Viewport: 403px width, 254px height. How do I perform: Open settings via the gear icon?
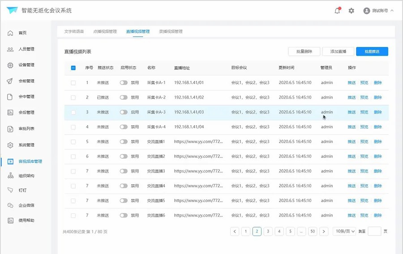point(352,11)
